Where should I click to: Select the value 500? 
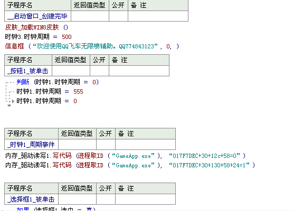[x=67, y=37]
